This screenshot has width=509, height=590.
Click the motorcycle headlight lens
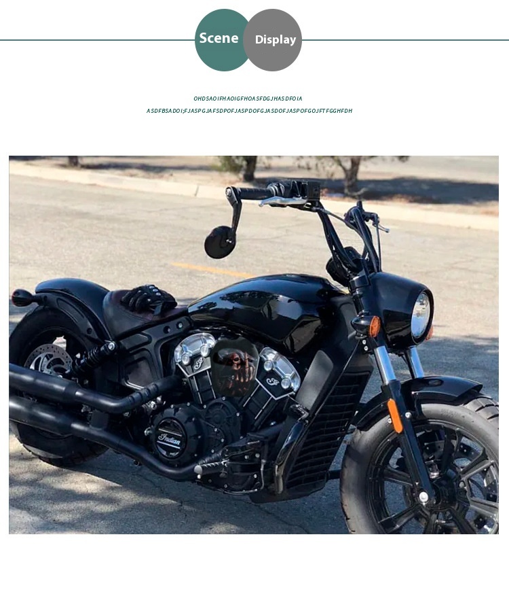point(420,315)
